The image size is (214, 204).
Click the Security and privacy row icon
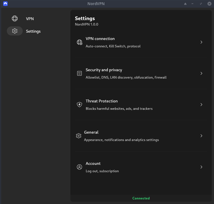tap(79, 73)
